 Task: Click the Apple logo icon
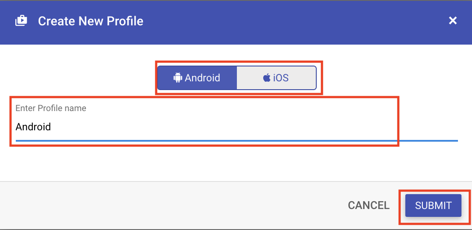pos(266,78)
